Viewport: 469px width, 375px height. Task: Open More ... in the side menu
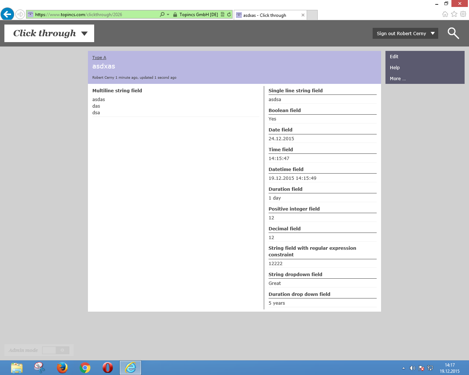click(398, 79)
